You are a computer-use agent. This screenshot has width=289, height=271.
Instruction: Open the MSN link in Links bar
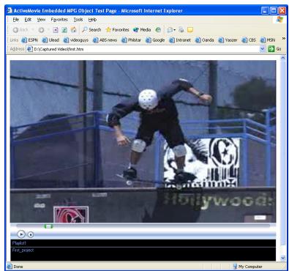click(268, 40)
